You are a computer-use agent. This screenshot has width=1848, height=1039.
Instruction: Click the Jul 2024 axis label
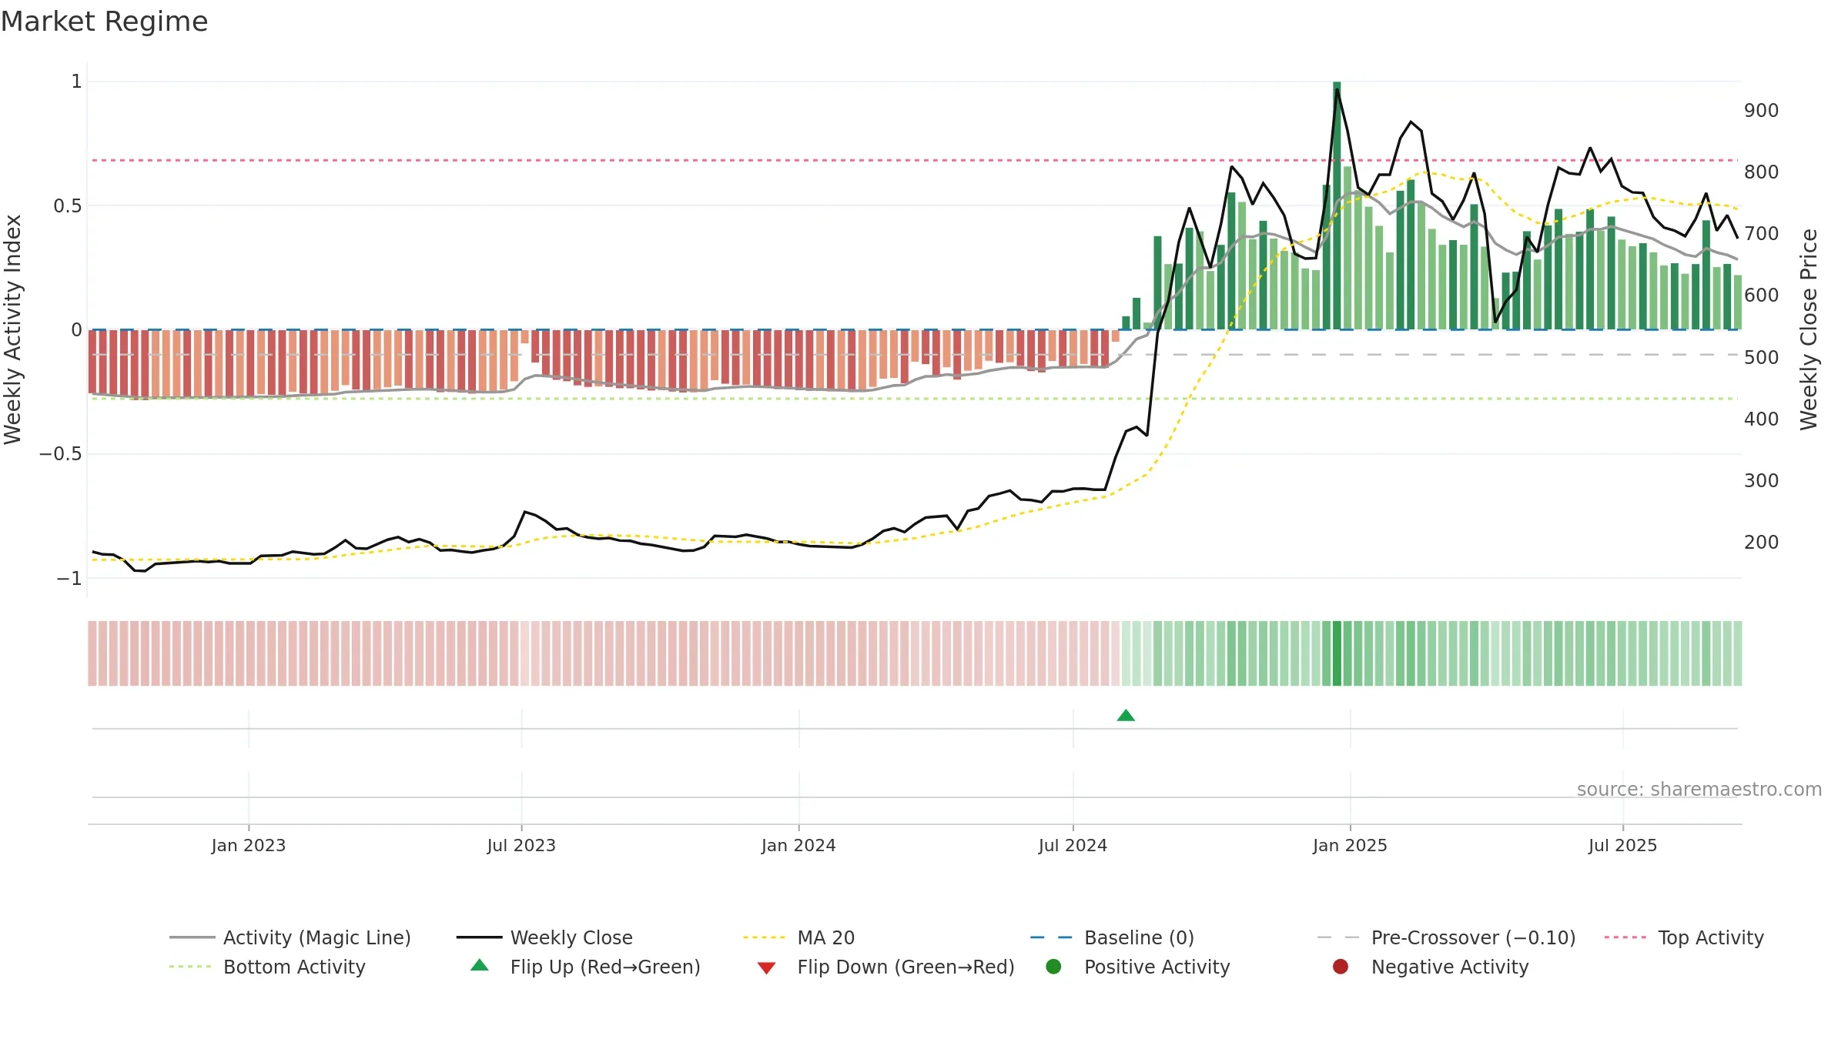(1073, 845)
